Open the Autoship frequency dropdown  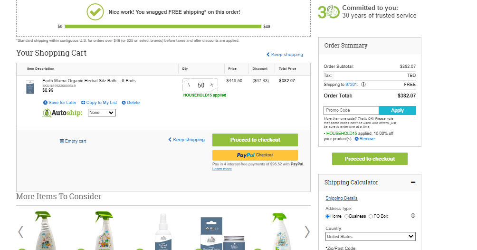[x=102, y=113]
